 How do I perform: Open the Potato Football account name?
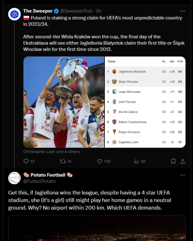click(x=48, y=175)
